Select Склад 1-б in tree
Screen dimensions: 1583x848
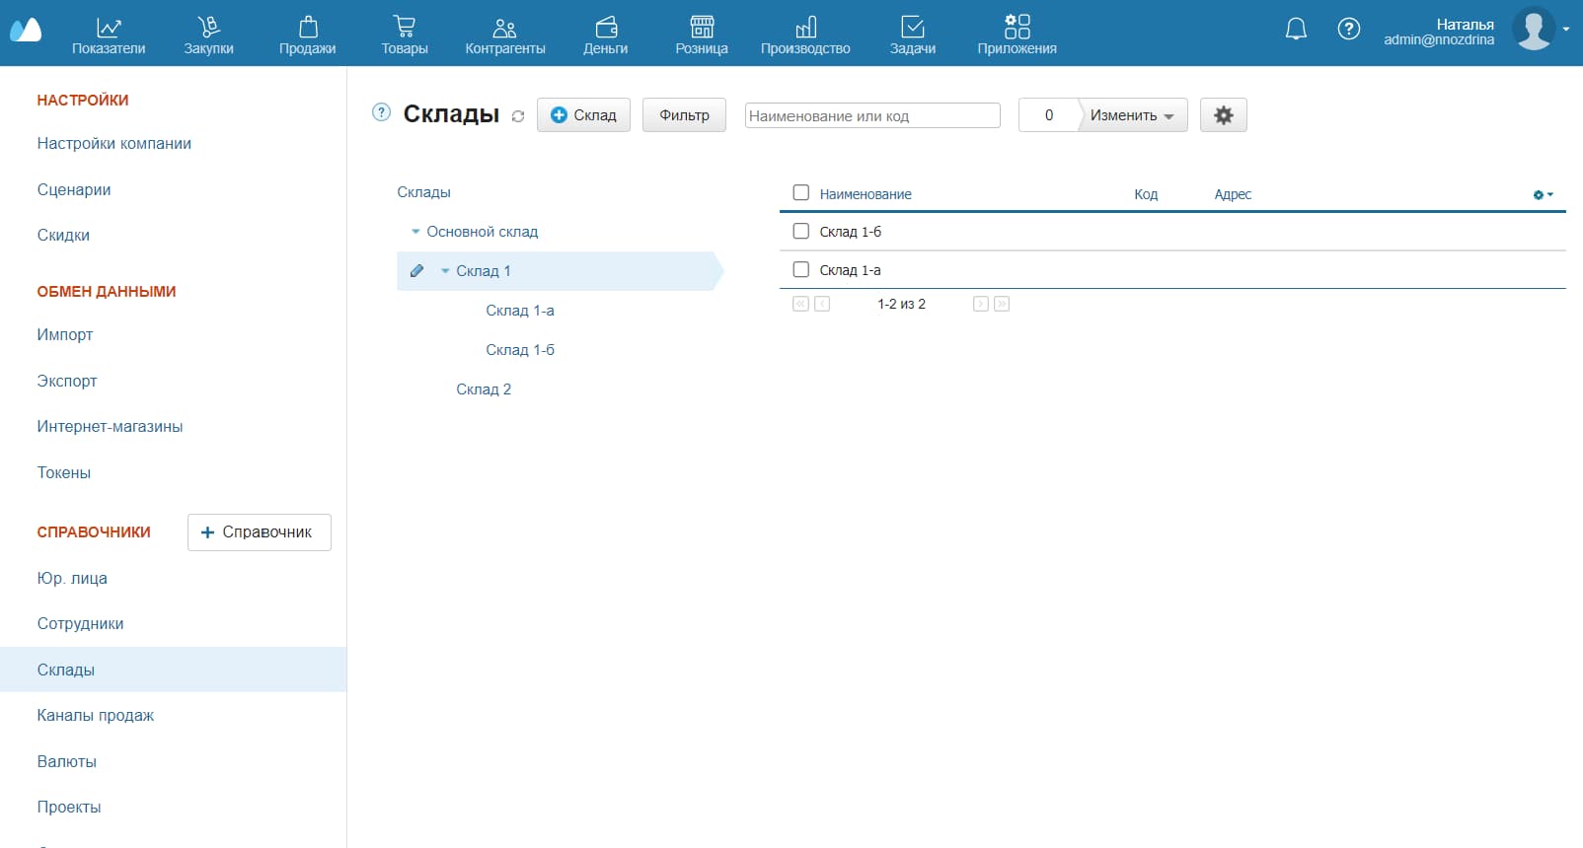coord(520,350)
